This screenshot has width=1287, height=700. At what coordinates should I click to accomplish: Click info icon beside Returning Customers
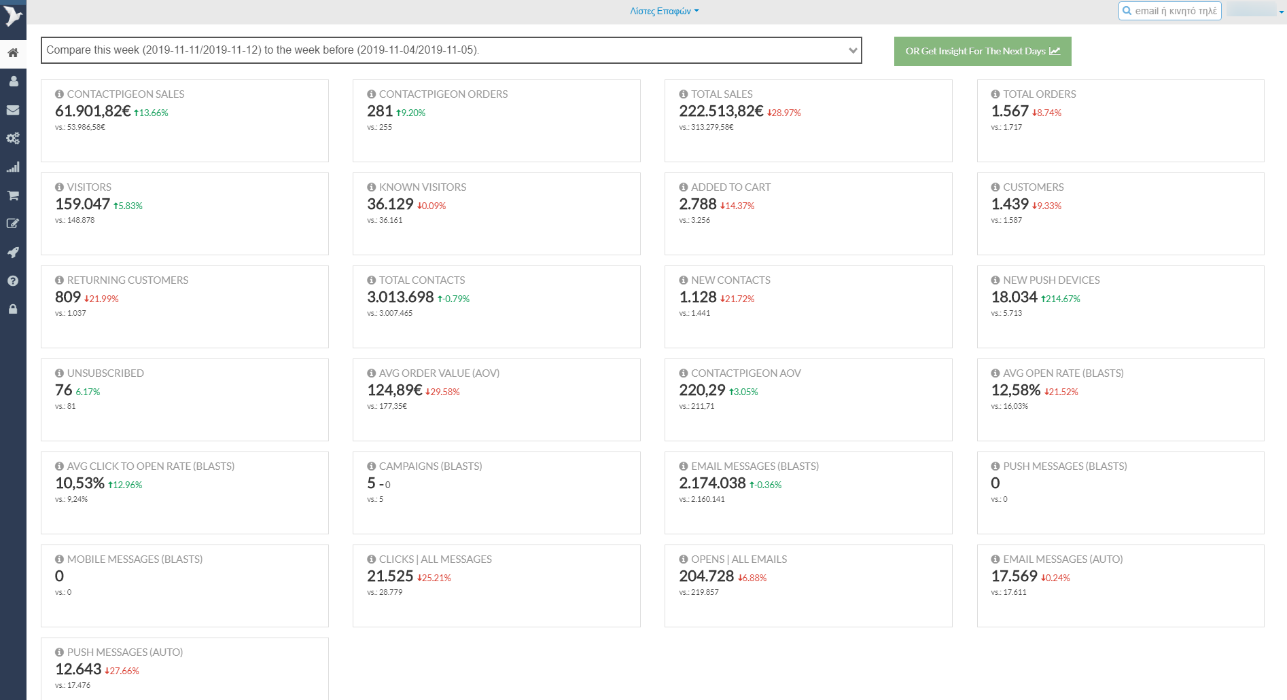(59, 280)
